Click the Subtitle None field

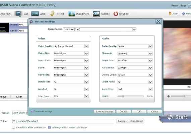[x=23, y=31]
